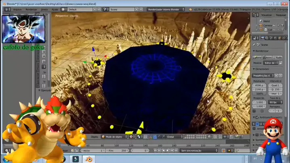Click the Início start frame field
Image resolution: width=290 pixels, height=163 pixels.
tap(92, 150)
